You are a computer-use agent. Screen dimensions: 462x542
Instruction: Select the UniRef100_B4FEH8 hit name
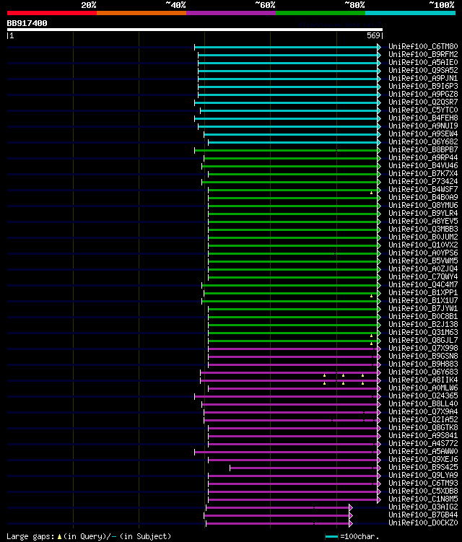point(423,118)
